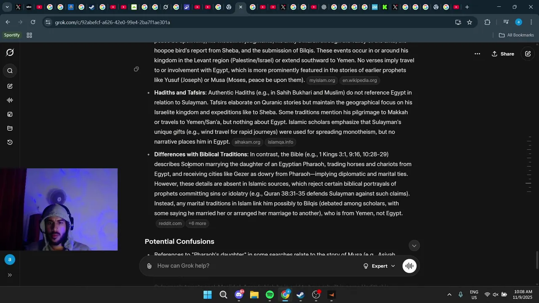The height and width of the screenshot is (303, 539).
Task: Go back with the browser back arrow
Action: pyautogui.click(x=8, y=22)
